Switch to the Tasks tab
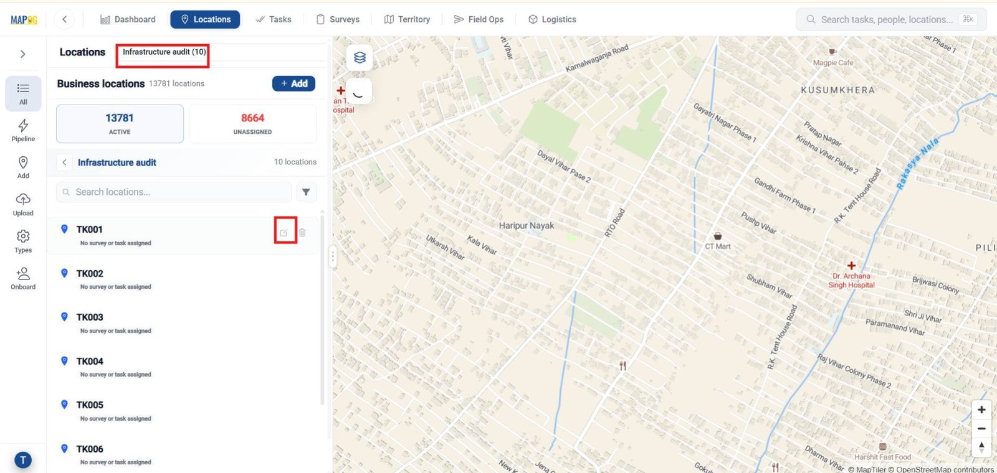This screenshot has height=473, width=997. (273, 19)
